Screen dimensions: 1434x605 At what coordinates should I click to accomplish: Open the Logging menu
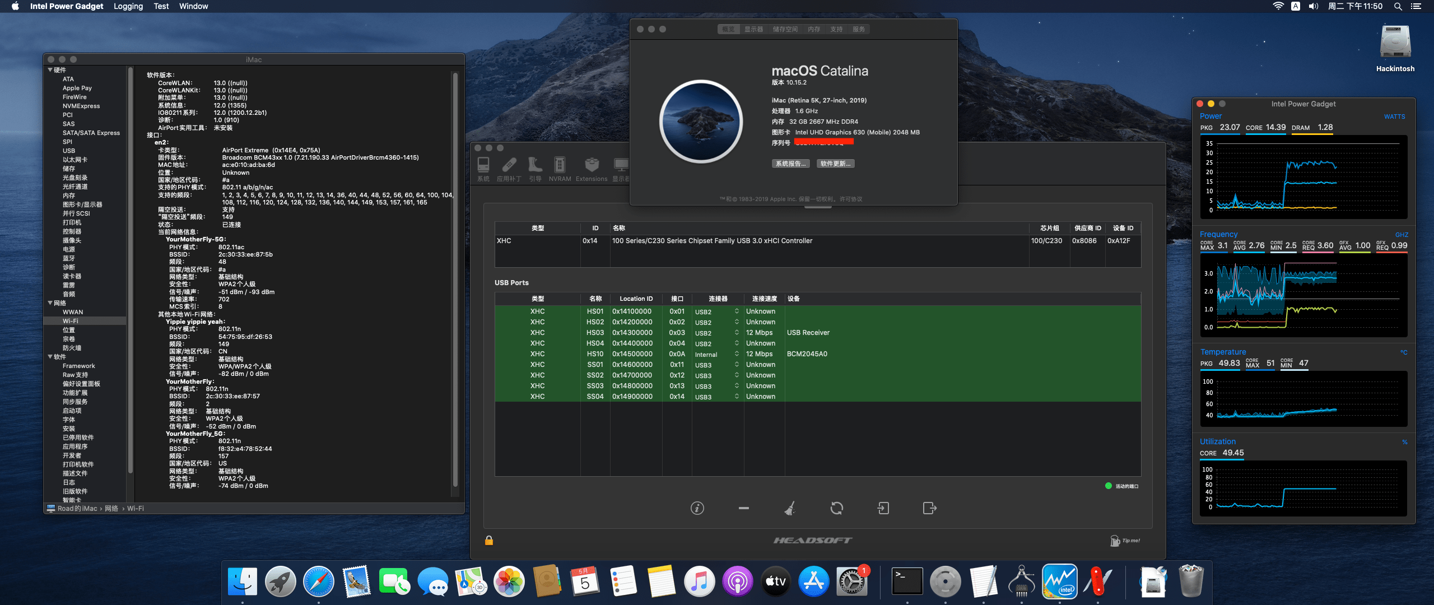tap(128, 6)
